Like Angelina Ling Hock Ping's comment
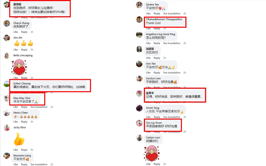The height and width of the screenshot is (166, 266). [148, 43]
